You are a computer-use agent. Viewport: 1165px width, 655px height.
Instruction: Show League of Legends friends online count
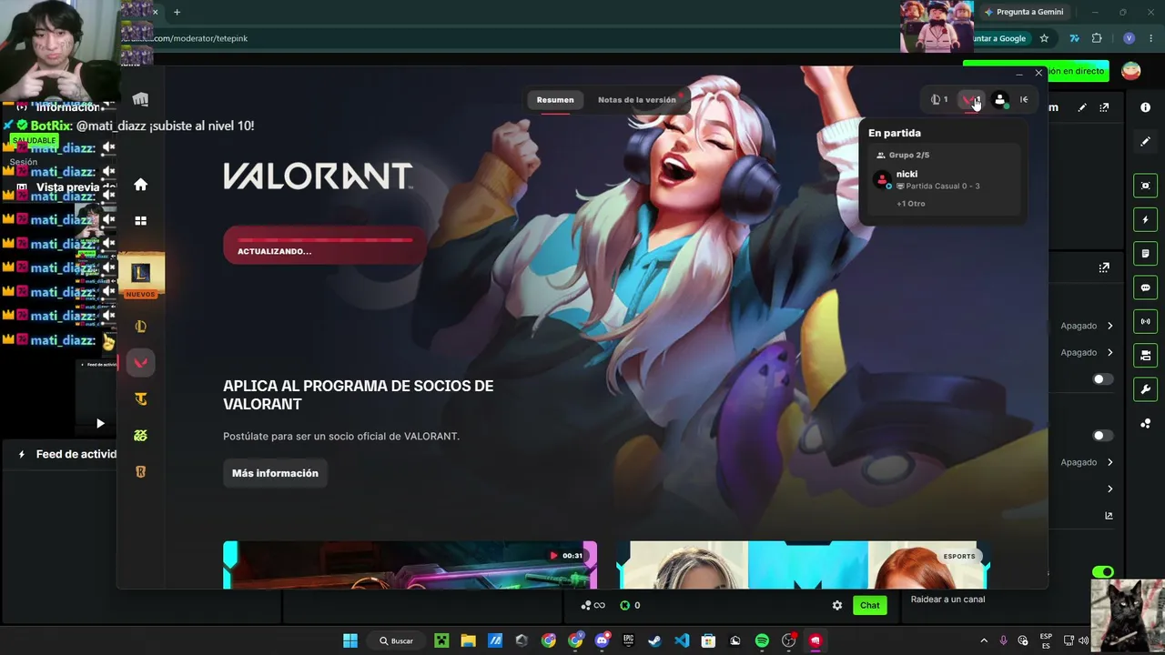[x=939, y=99]
